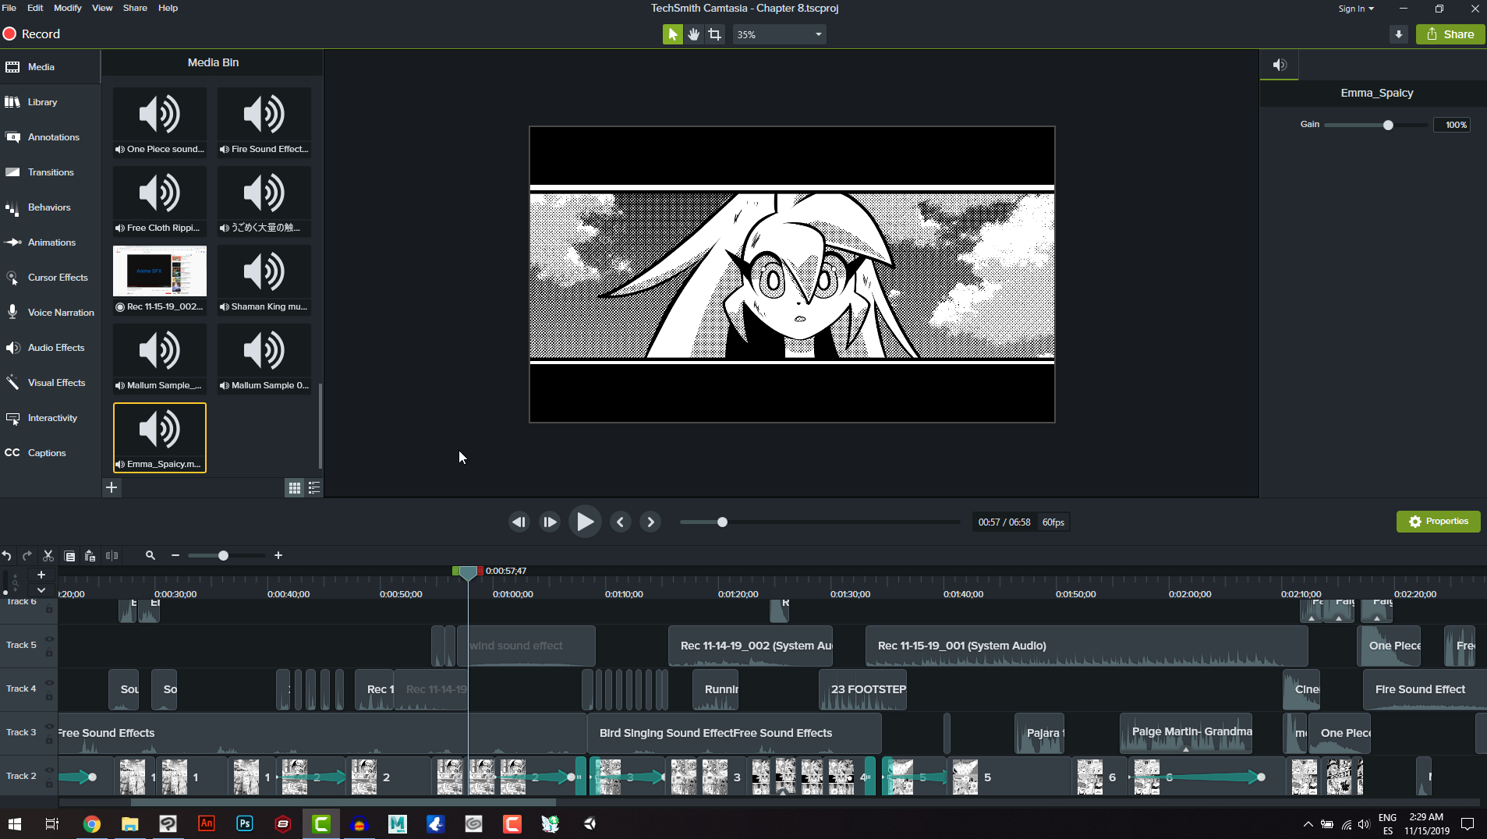Toggle visibility of Track 2
Screen dimensions: 1487x839
click(49, 770)
